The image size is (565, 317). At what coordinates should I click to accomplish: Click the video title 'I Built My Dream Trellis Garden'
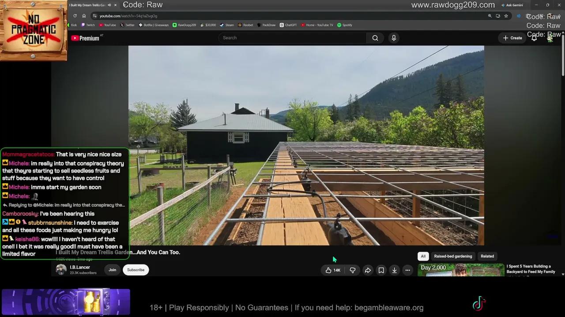[x=118, y=252]
